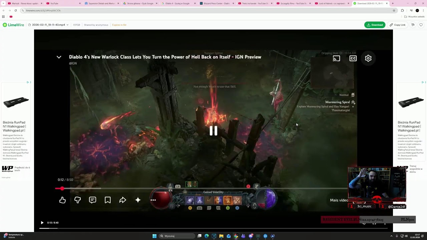Screen dimensions: 427x240
Task: Collapse video with the down chevron
Action: point(59,57)
